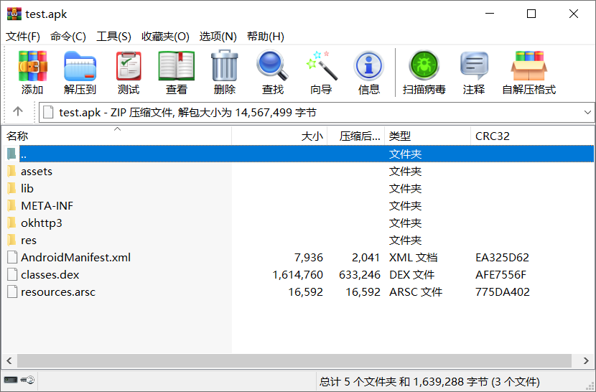Click the SFX (自解压格式) box icon

pos(529,66)
